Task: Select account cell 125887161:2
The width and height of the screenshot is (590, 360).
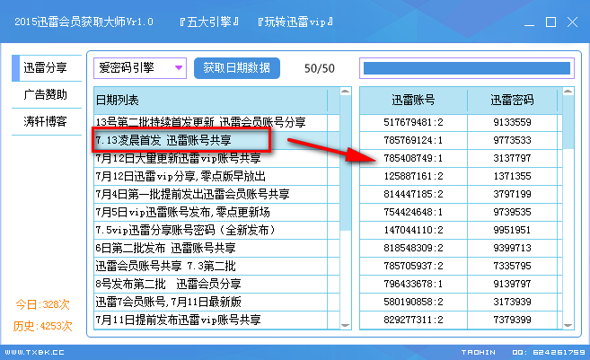Action: click(x=413, y=176)
